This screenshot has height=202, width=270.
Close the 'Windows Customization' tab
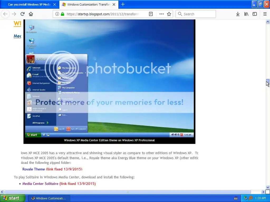point(114,4)
